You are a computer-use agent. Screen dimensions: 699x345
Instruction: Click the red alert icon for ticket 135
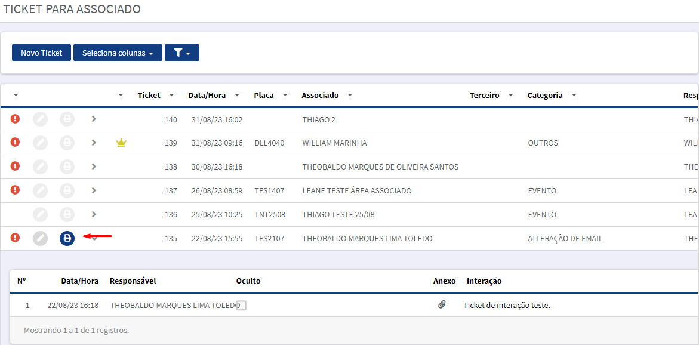click(15, 238)
